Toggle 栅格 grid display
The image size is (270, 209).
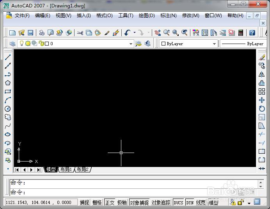click(x=97, y=202)
